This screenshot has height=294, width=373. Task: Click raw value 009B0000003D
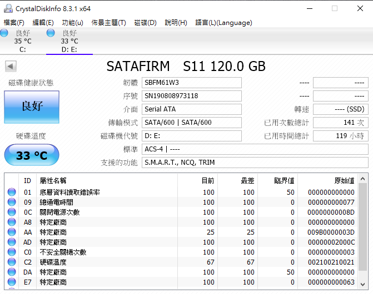point(331,232)
